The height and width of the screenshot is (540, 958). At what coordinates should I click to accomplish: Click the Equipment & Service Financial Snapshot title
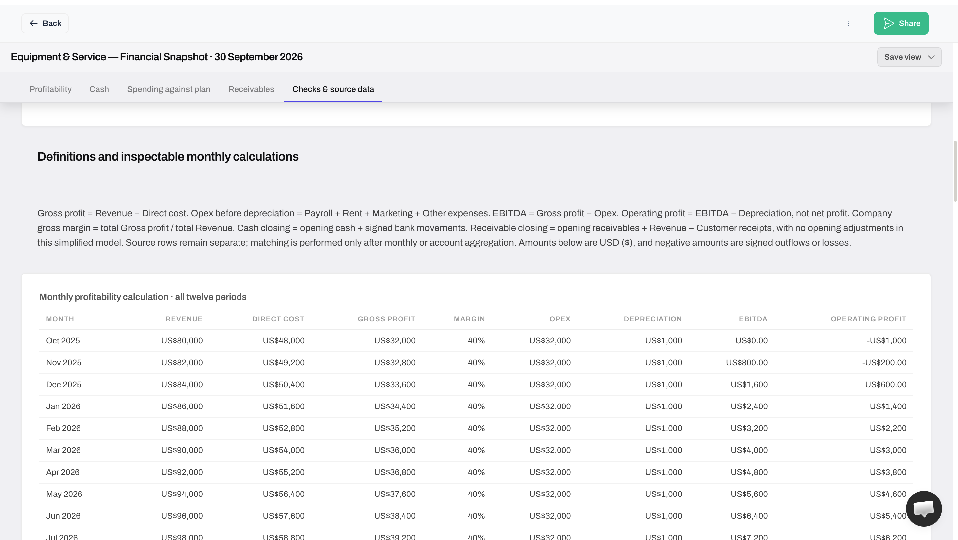pyautogui.click(x=157, y=57)
